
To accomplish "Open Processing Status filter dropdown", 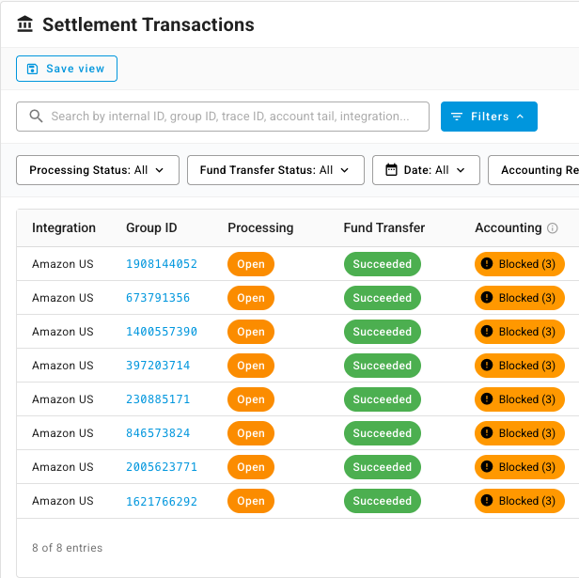I will (x=98, y=170).
